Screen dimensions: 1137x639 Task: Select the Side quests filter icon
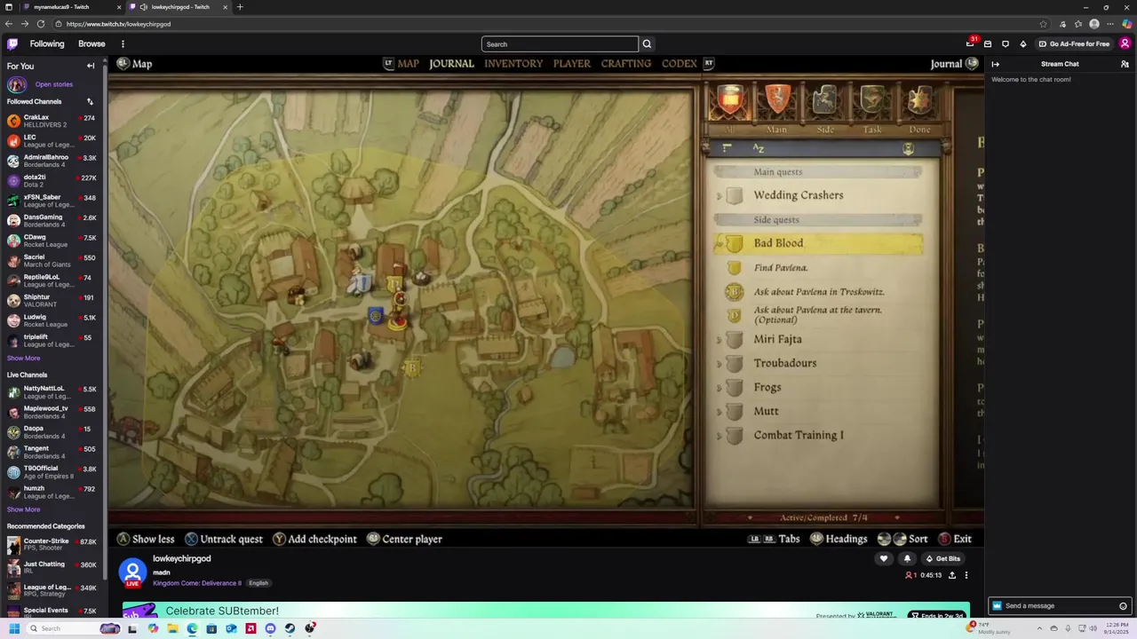824,101
